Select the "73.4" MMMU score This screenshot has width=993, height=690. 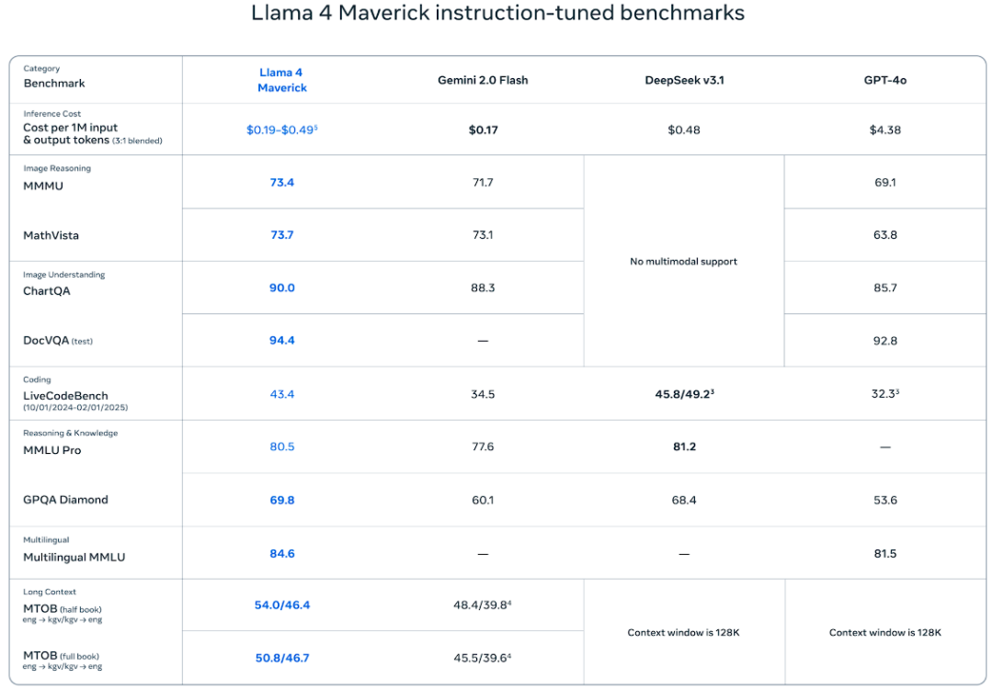coord(282,182)
